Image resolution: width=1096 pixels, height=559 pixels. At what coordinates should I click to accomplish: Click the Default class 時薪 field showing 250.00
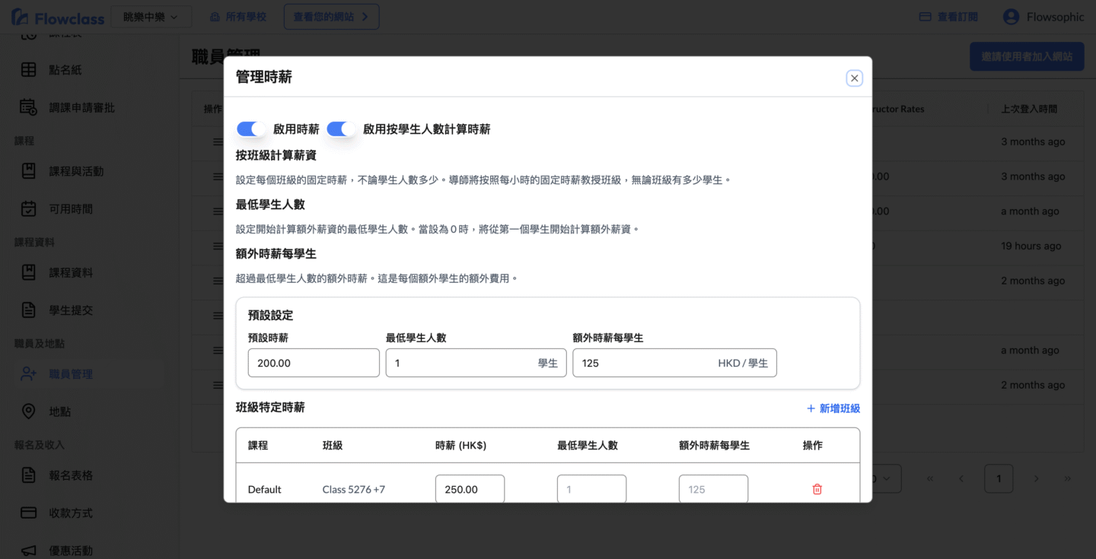pyautogui.click(x=470, y=489)
